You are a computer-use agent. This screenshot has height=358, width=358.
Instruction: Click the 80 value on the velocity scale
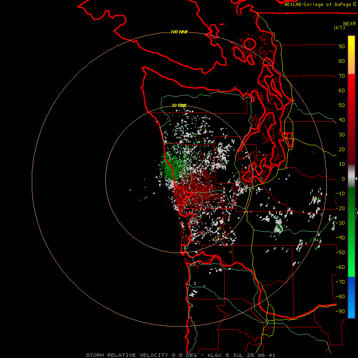click(x=342, y=61)
